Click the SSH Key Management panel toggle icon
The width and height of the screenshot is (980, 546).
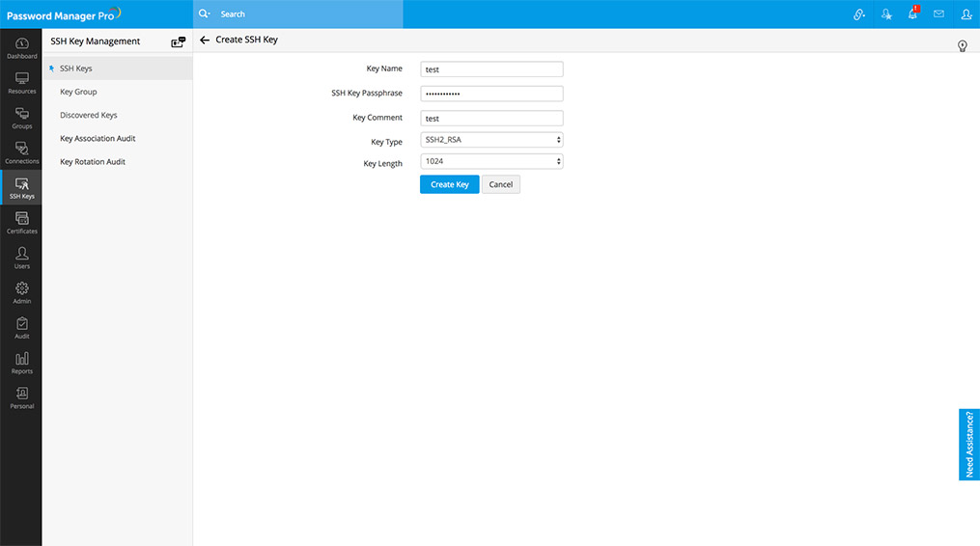(x=178, y=41)
